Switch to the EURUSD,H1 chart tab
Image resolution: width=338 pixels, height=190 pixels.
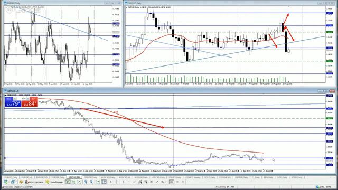pos(26,177)
